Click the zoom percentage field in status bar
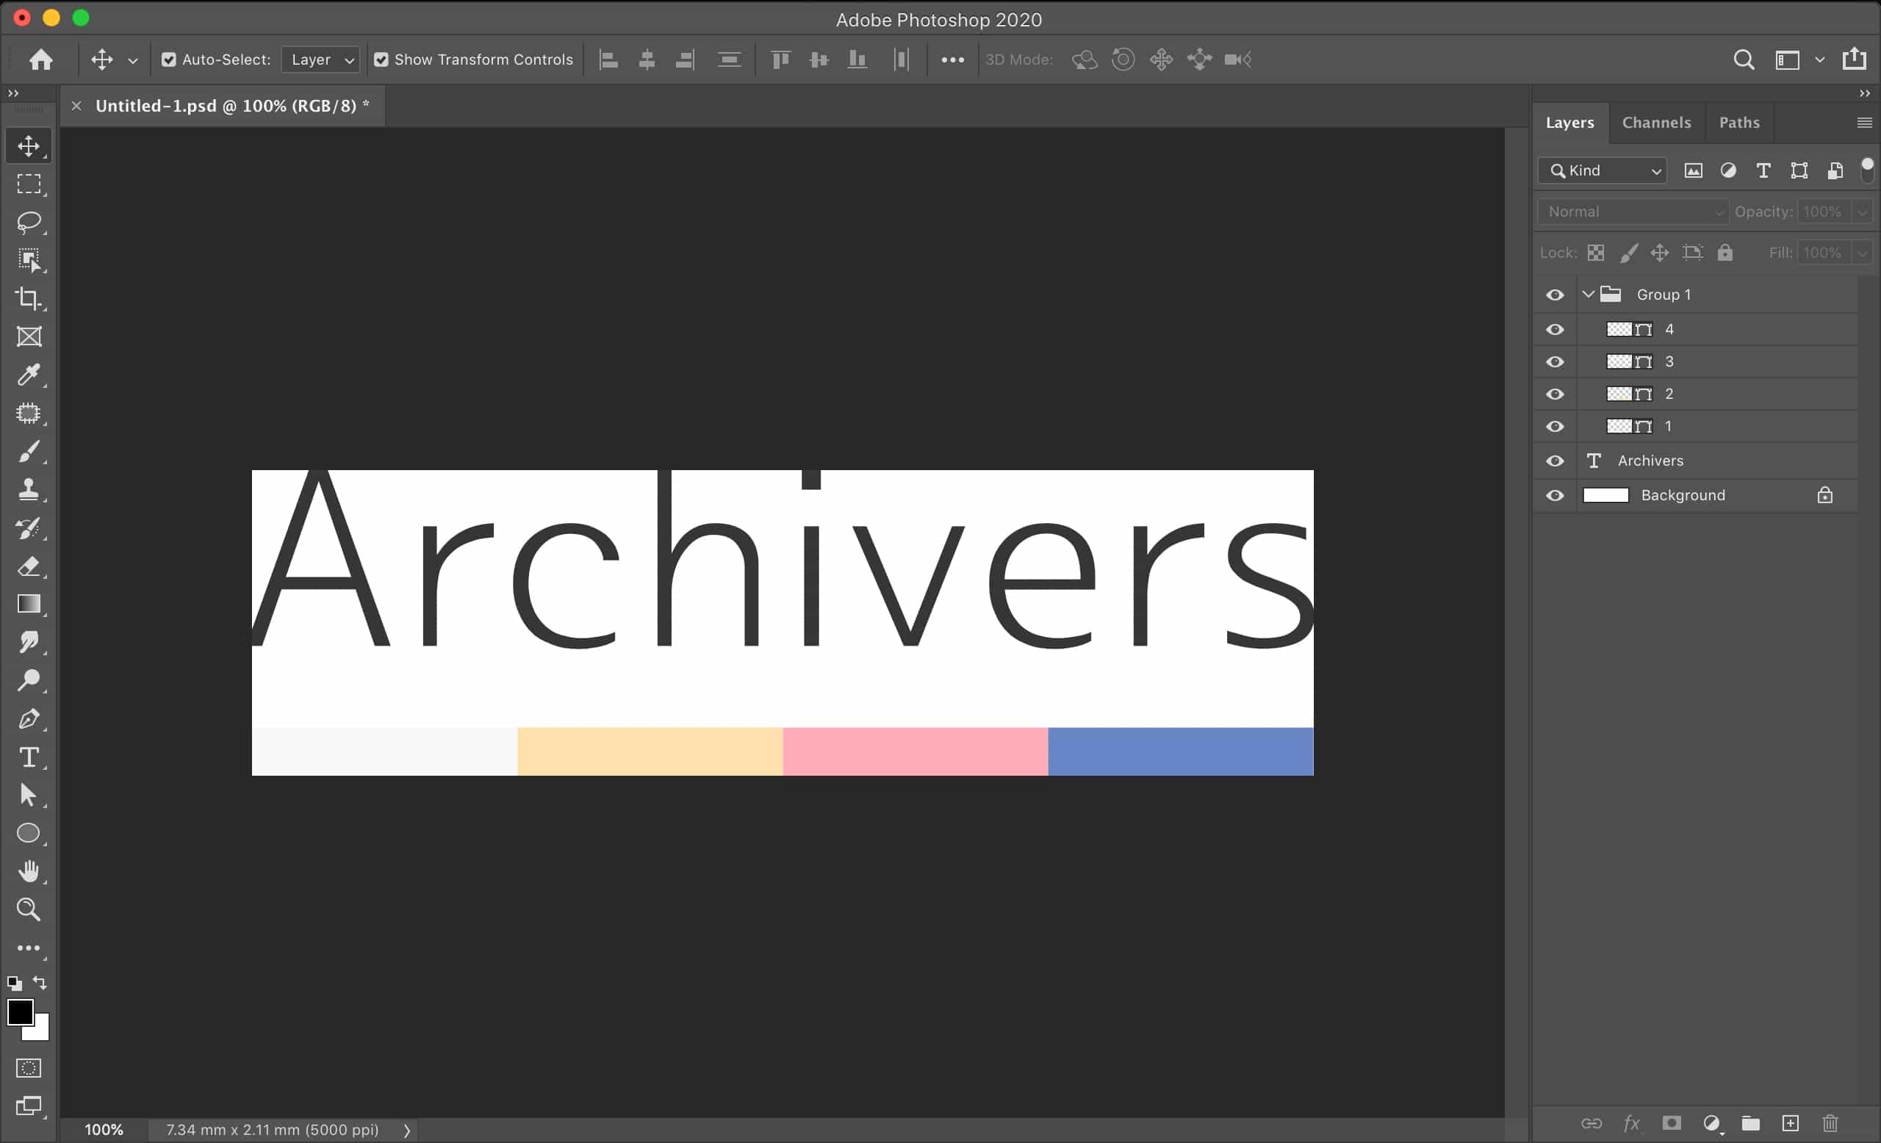 [x=104, y=1129]
